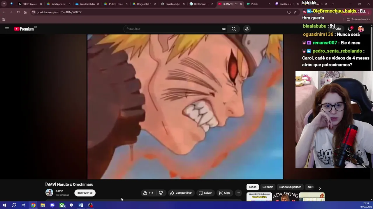Expand the tab search dropdown arrow
Screen dimensions: 373x209
pyautogui.click(x=4, y=4)
